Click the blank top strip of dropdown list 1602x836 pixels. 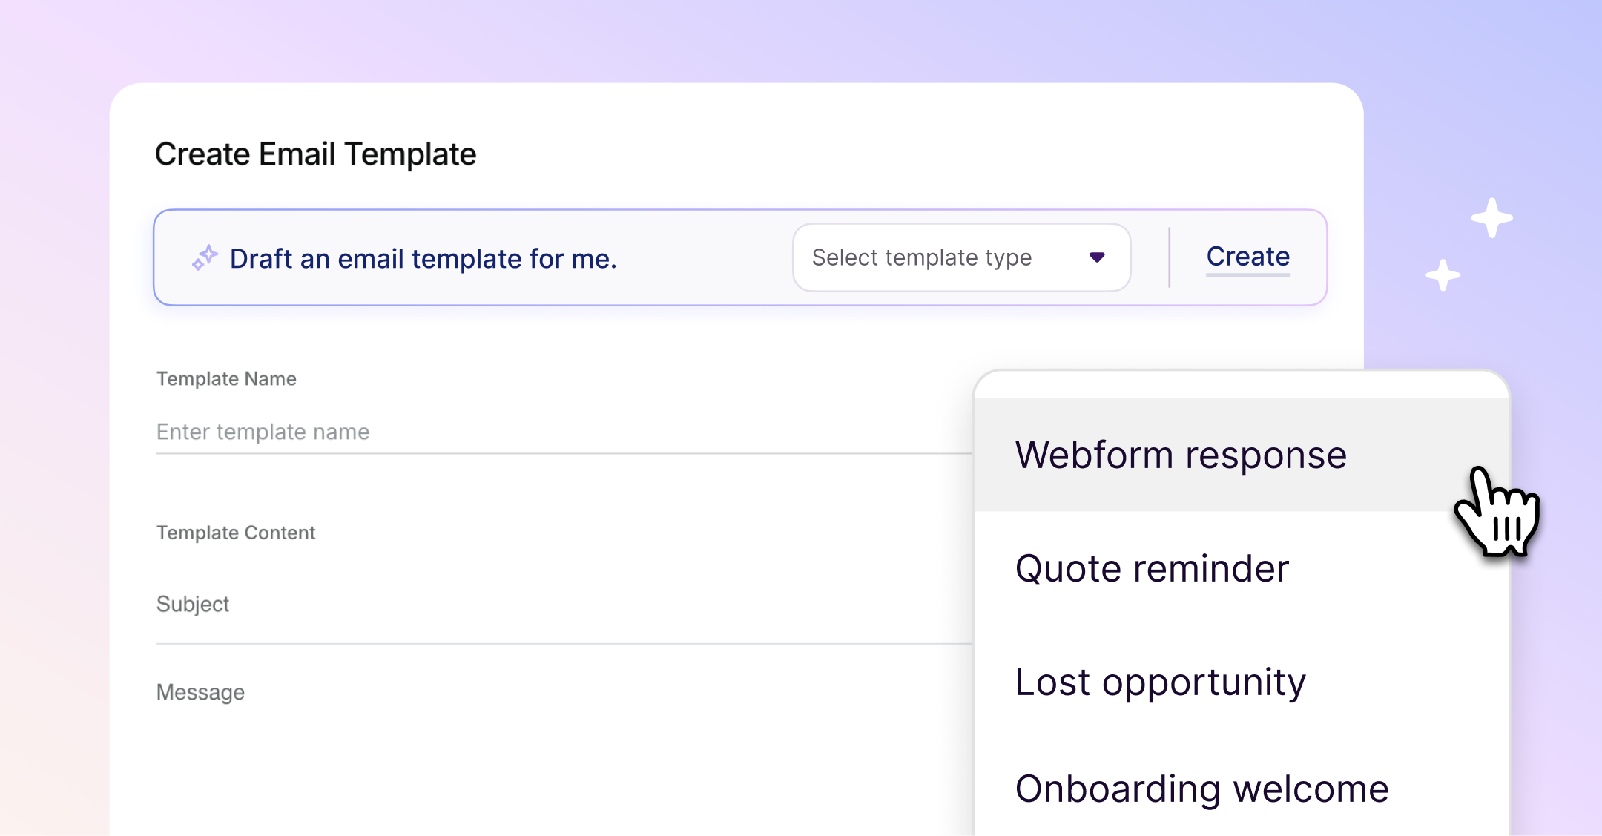[1241, 386]
